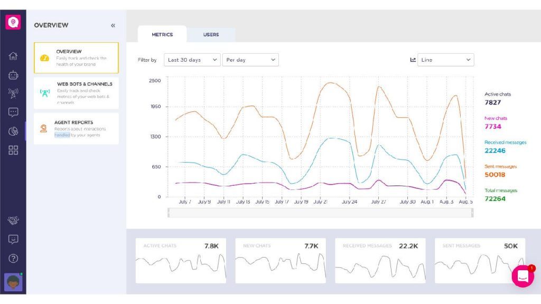Select the Overview card
The height and width of the screenshot is (304, 541).
click(x=76, y=58)
